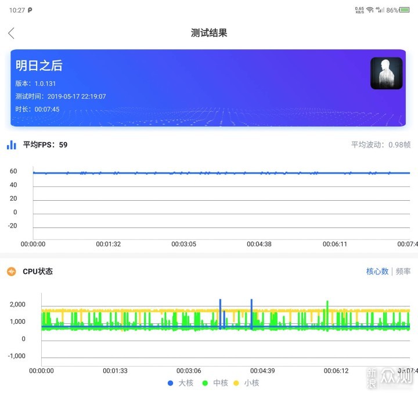
Task: Switch to the 频率 tab
Action: pos(403,272)
